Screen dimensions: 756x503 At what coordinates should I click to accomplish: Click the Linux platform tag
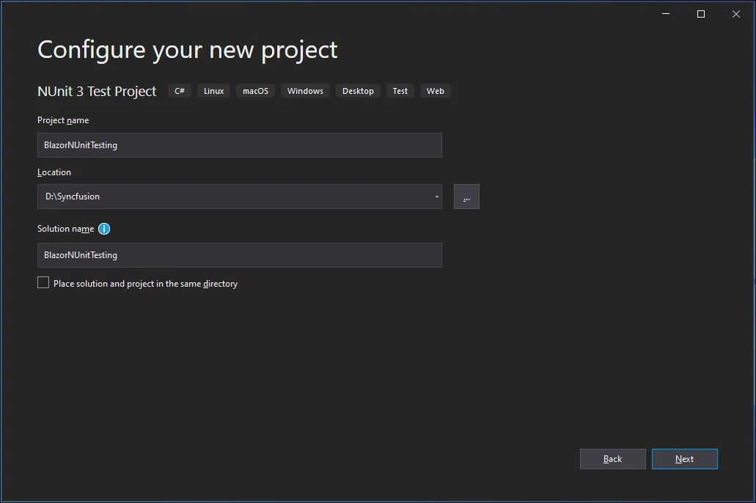click(x=213, y=90)
